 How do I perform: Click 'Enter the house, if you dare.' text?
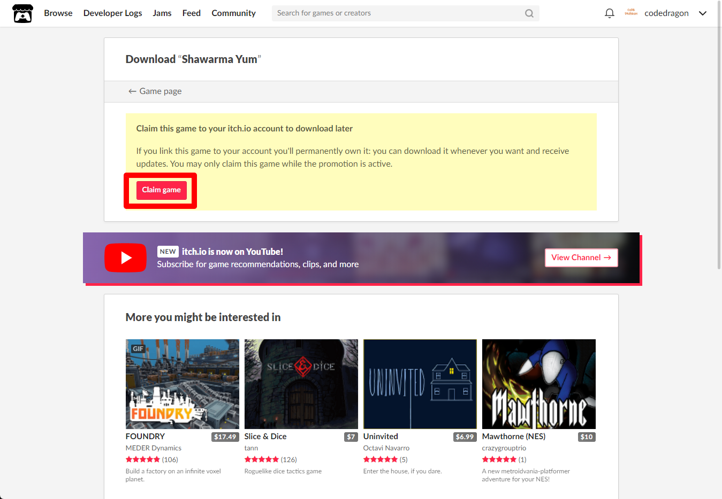tap(402, 471)
